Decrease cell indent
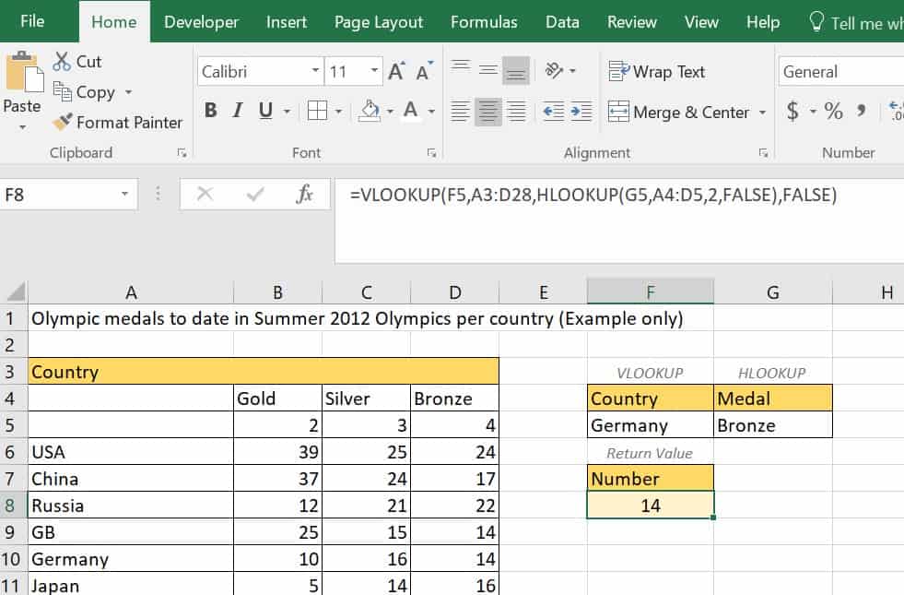 tap(554, 111)
